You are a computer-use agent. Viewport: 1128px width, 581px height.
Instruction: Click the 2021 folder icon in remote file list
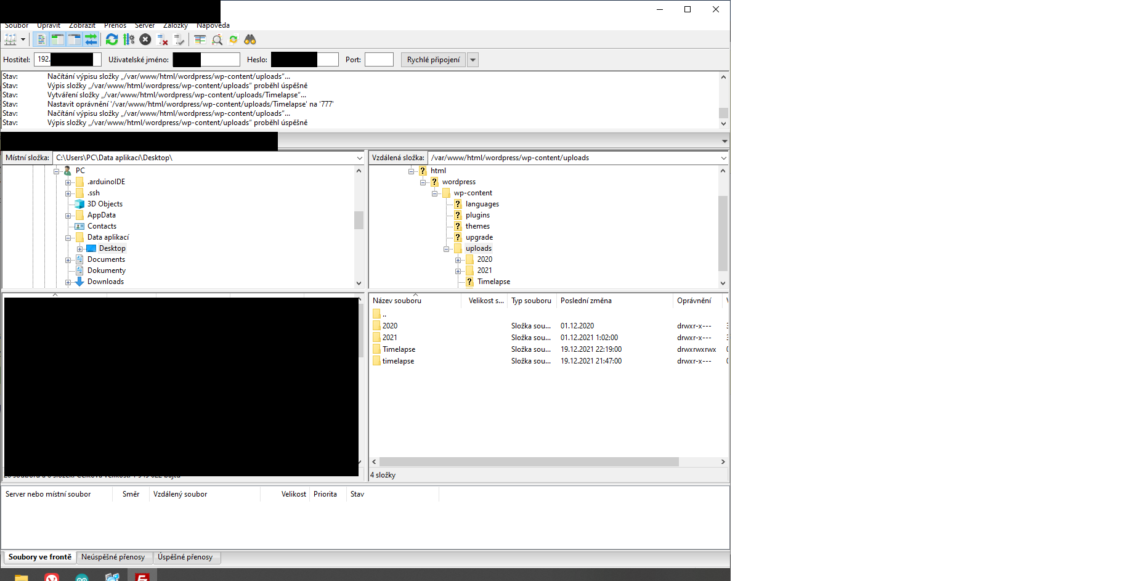pos(376,338)
